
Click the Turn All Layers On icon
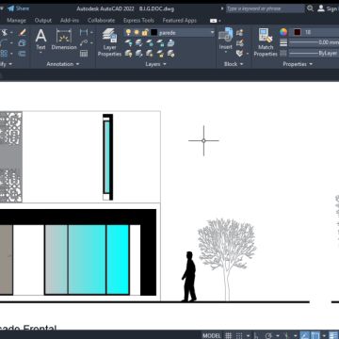click(x=128, y=54)
